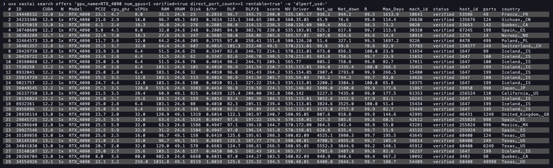Select the ports column header

point(490,9)
